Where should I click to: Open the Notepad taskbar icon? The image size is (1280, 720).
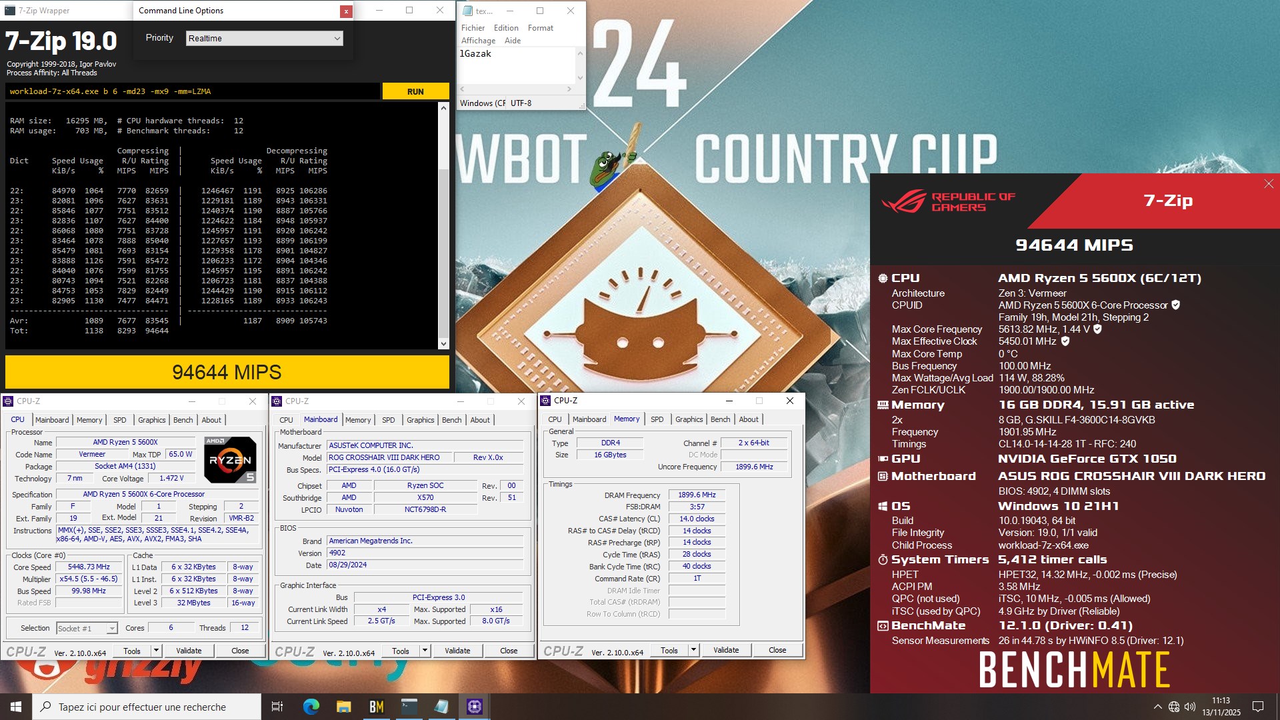(x=441, y=707)
